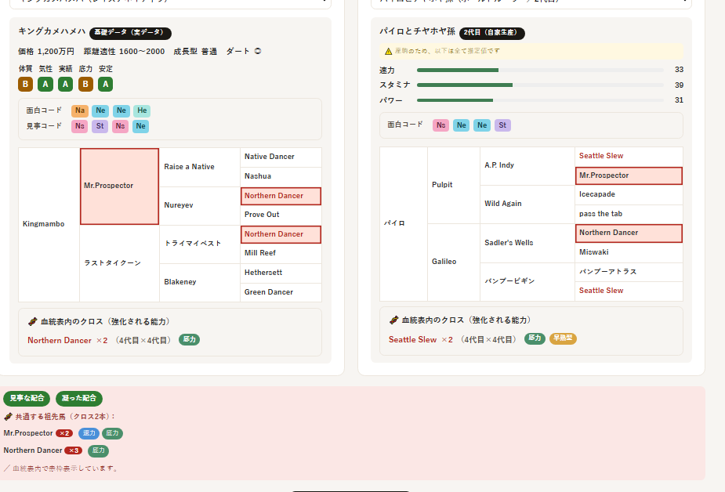Click the cross icon in キングカメハメハ's 血統表内のクロス heading
725x492 pixels.
(32, 321)
